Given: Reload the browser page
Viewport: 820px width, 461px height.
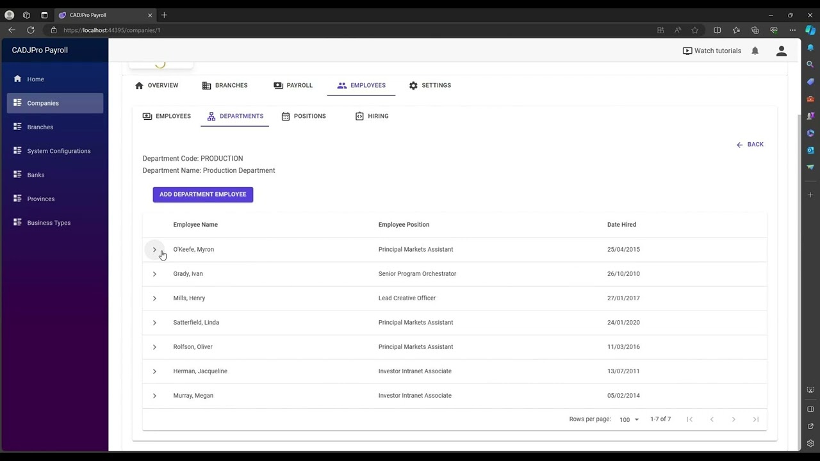Looking at the screenshot, I should pos(30,30).
